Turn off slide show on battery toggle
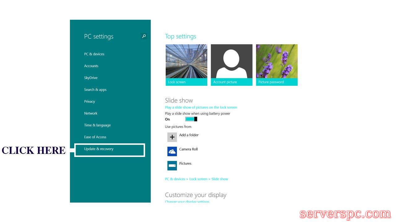396x222 pixels. [191, 119]
